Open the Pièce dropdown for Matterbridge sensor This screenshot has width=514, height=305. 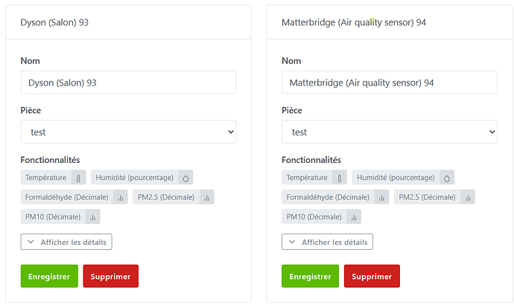click(x=390, y=132)
